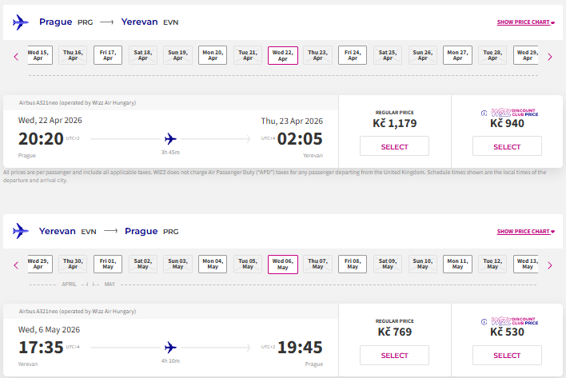
Task: Select Discount Club price Kč 940 fare
Action: pos(507,146)
